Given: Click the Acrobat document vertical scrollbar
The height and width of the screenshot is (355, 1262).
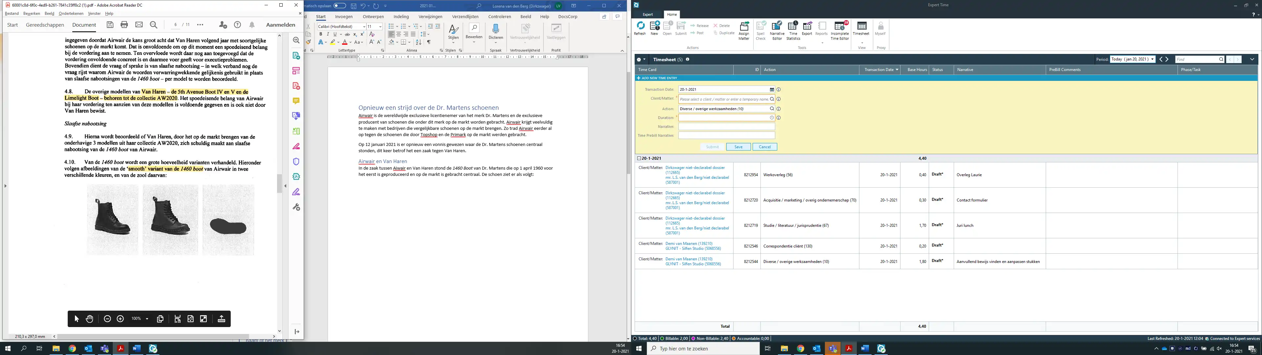Looking at the screenshot, I should (x=280, y=184).
